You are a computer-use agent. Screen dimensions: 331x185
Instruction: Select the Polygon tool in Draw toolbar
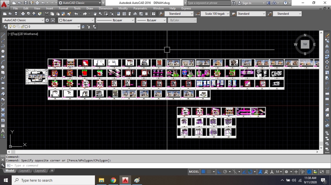coord(3,51)
